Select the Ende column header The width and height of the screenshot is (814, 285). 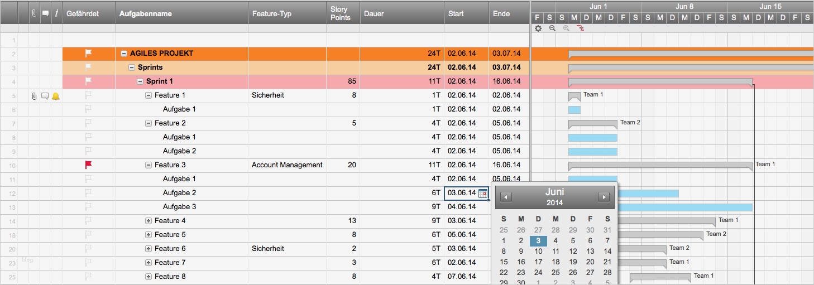509,13
